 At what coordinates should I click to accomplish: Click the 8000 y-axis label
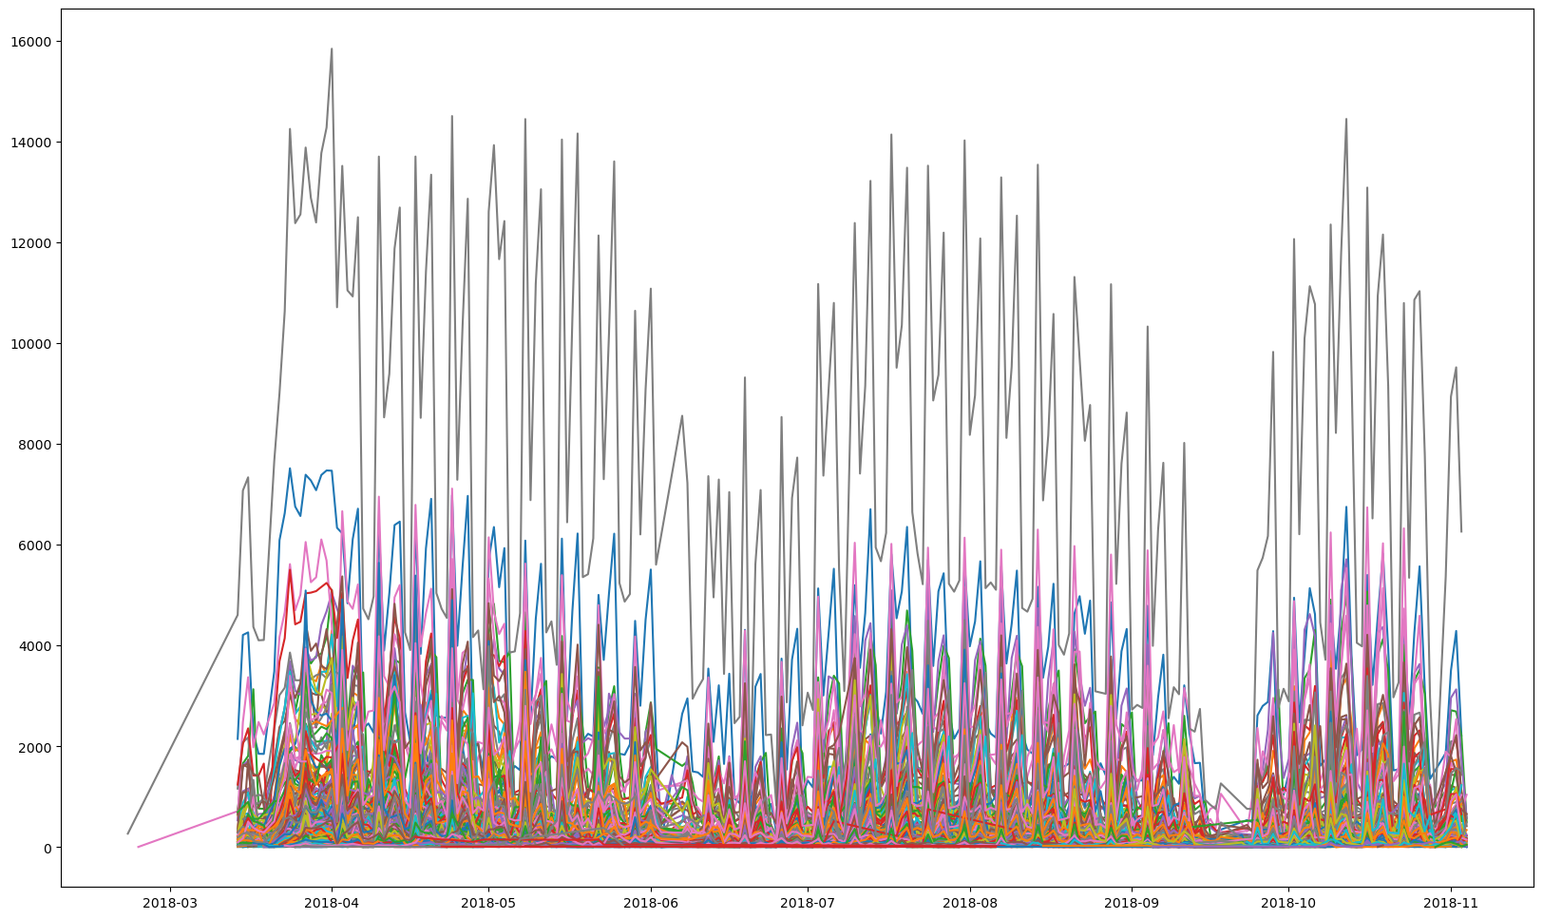(34, 445)
